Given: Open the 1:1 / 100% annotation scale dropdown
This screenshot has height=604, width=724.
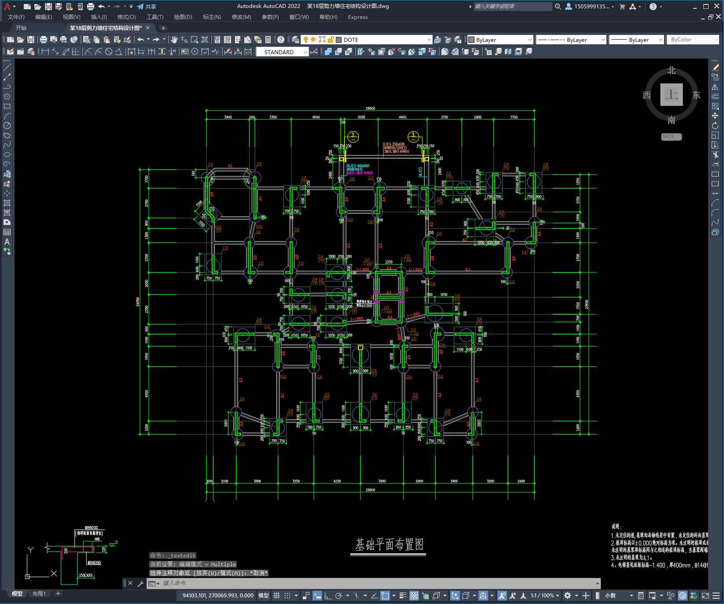Looking at the screenshot, I should pos(545,596).
